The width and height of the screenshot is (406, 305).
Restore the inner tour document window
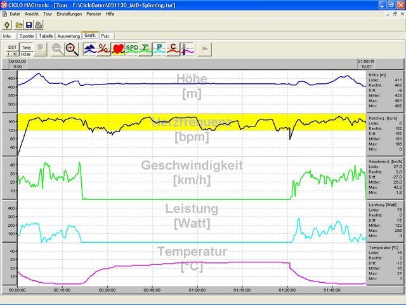click(395, 14)
